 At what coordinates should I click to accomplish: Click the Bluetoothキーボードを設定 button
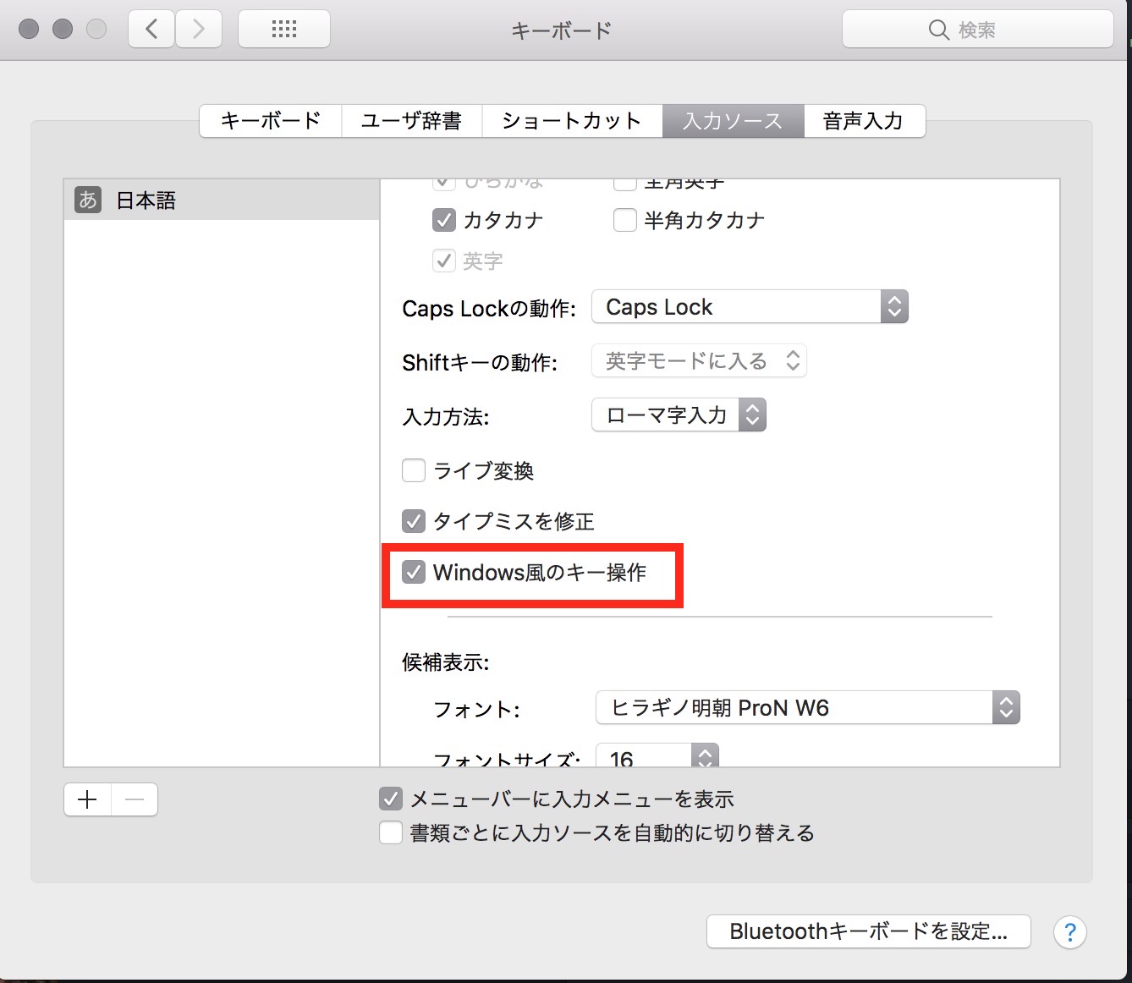coord(869,931)
